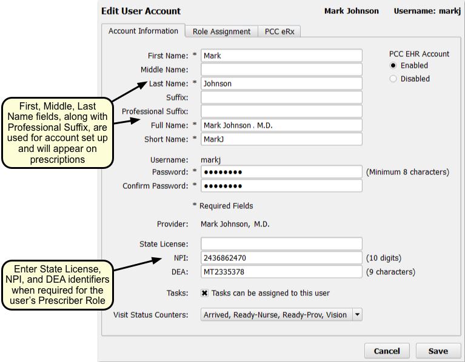The width and height of the screenshot is (465, 362).
Task: Switch to the Role Assignment tab
Action: 221,31
